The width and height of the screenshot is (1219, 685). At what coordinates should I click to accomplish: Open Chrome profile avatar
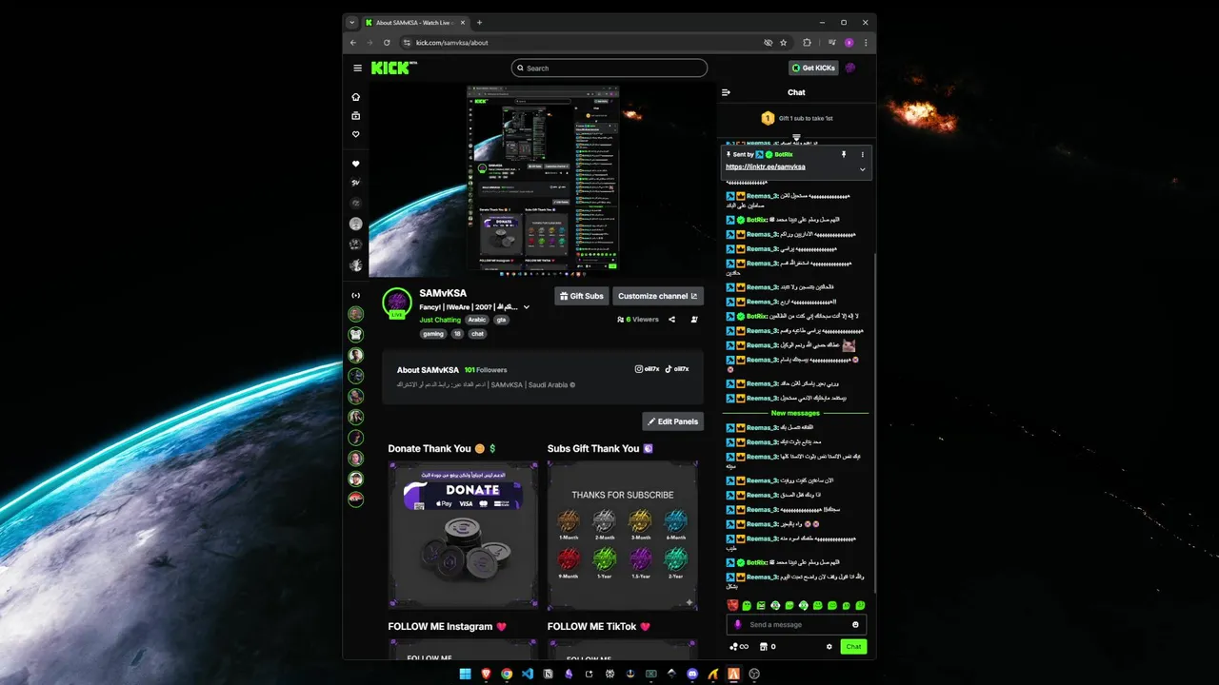(x=849, y=42)
